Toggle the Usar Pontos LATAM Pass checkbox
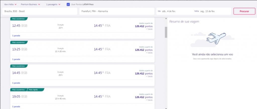This screenshot has height=109, width=257. click(x=68, y=5)
